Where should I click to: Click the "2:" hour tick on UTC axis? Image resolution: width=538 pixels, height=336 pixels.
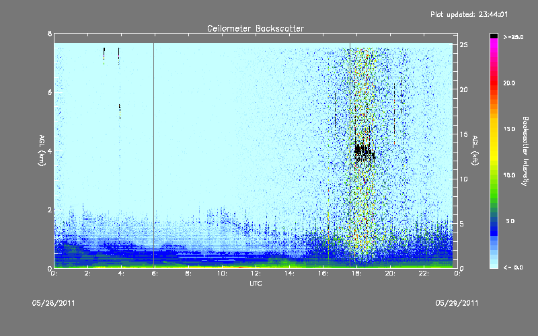pos(88,274)
